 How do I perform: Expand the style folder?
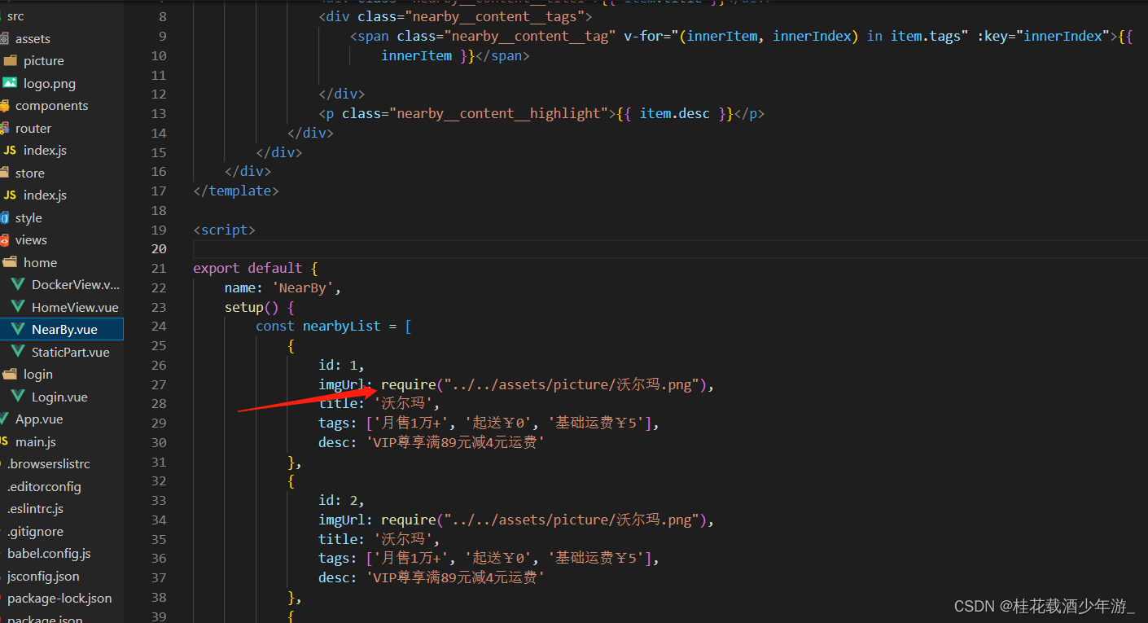[28, 217]
